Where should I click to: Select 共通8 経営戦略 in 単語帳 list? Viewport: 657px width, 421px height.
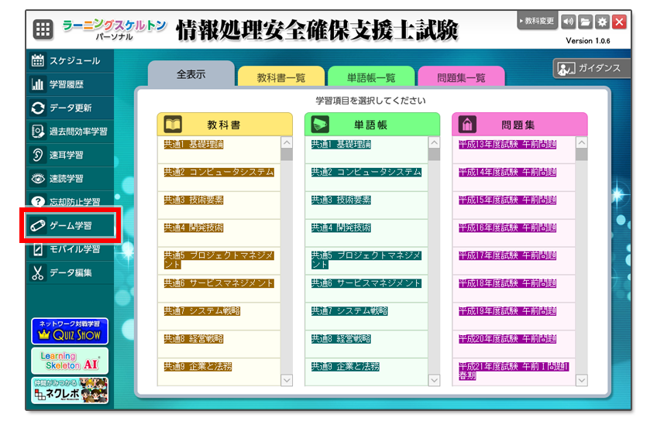pos(366,344)
